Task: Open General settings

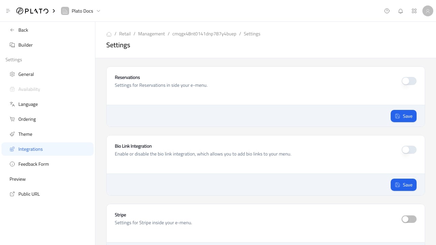Action: 48,74
